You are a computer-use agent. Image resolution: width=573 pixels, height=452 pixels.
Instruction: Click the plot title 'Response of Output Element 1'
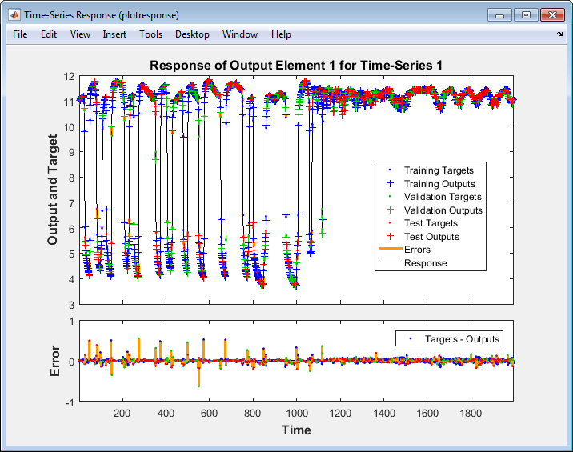[x=296, y=65]
